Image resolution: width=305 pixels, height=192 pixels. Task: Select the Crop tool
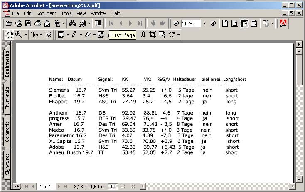[152, 35]
